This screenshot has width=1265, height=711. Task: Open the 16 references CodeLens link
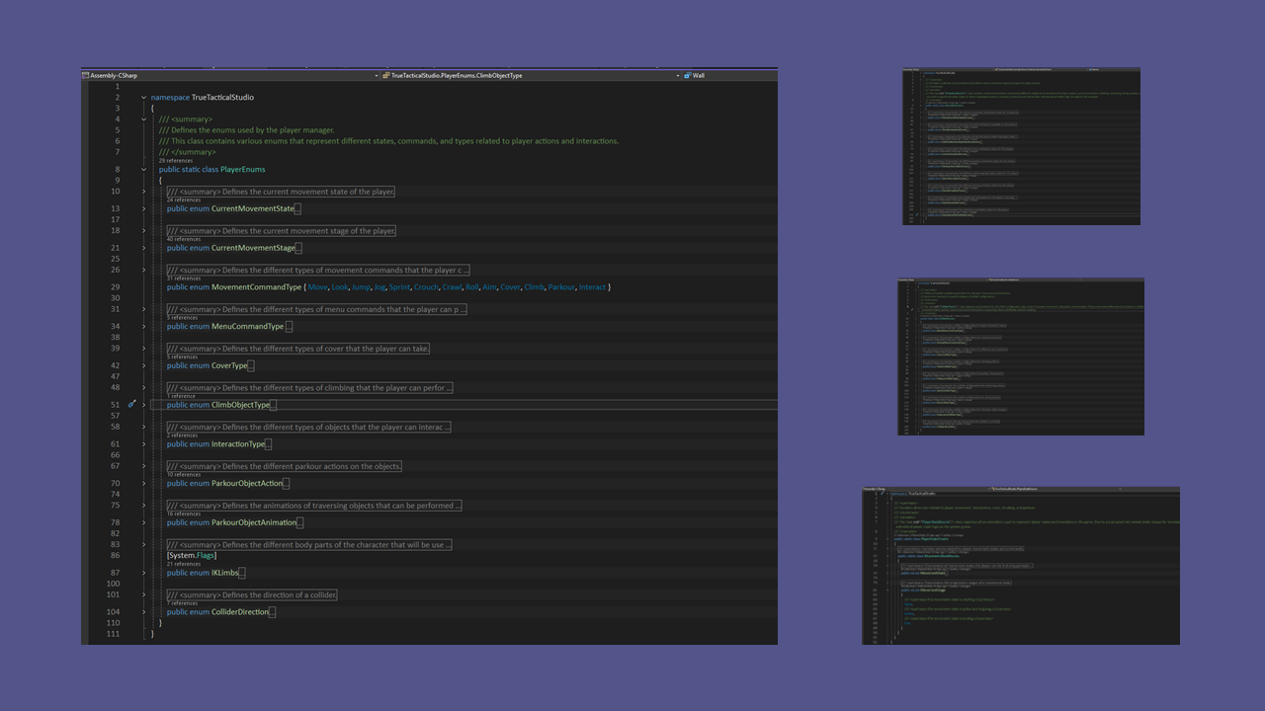click(x=184, y=514)
